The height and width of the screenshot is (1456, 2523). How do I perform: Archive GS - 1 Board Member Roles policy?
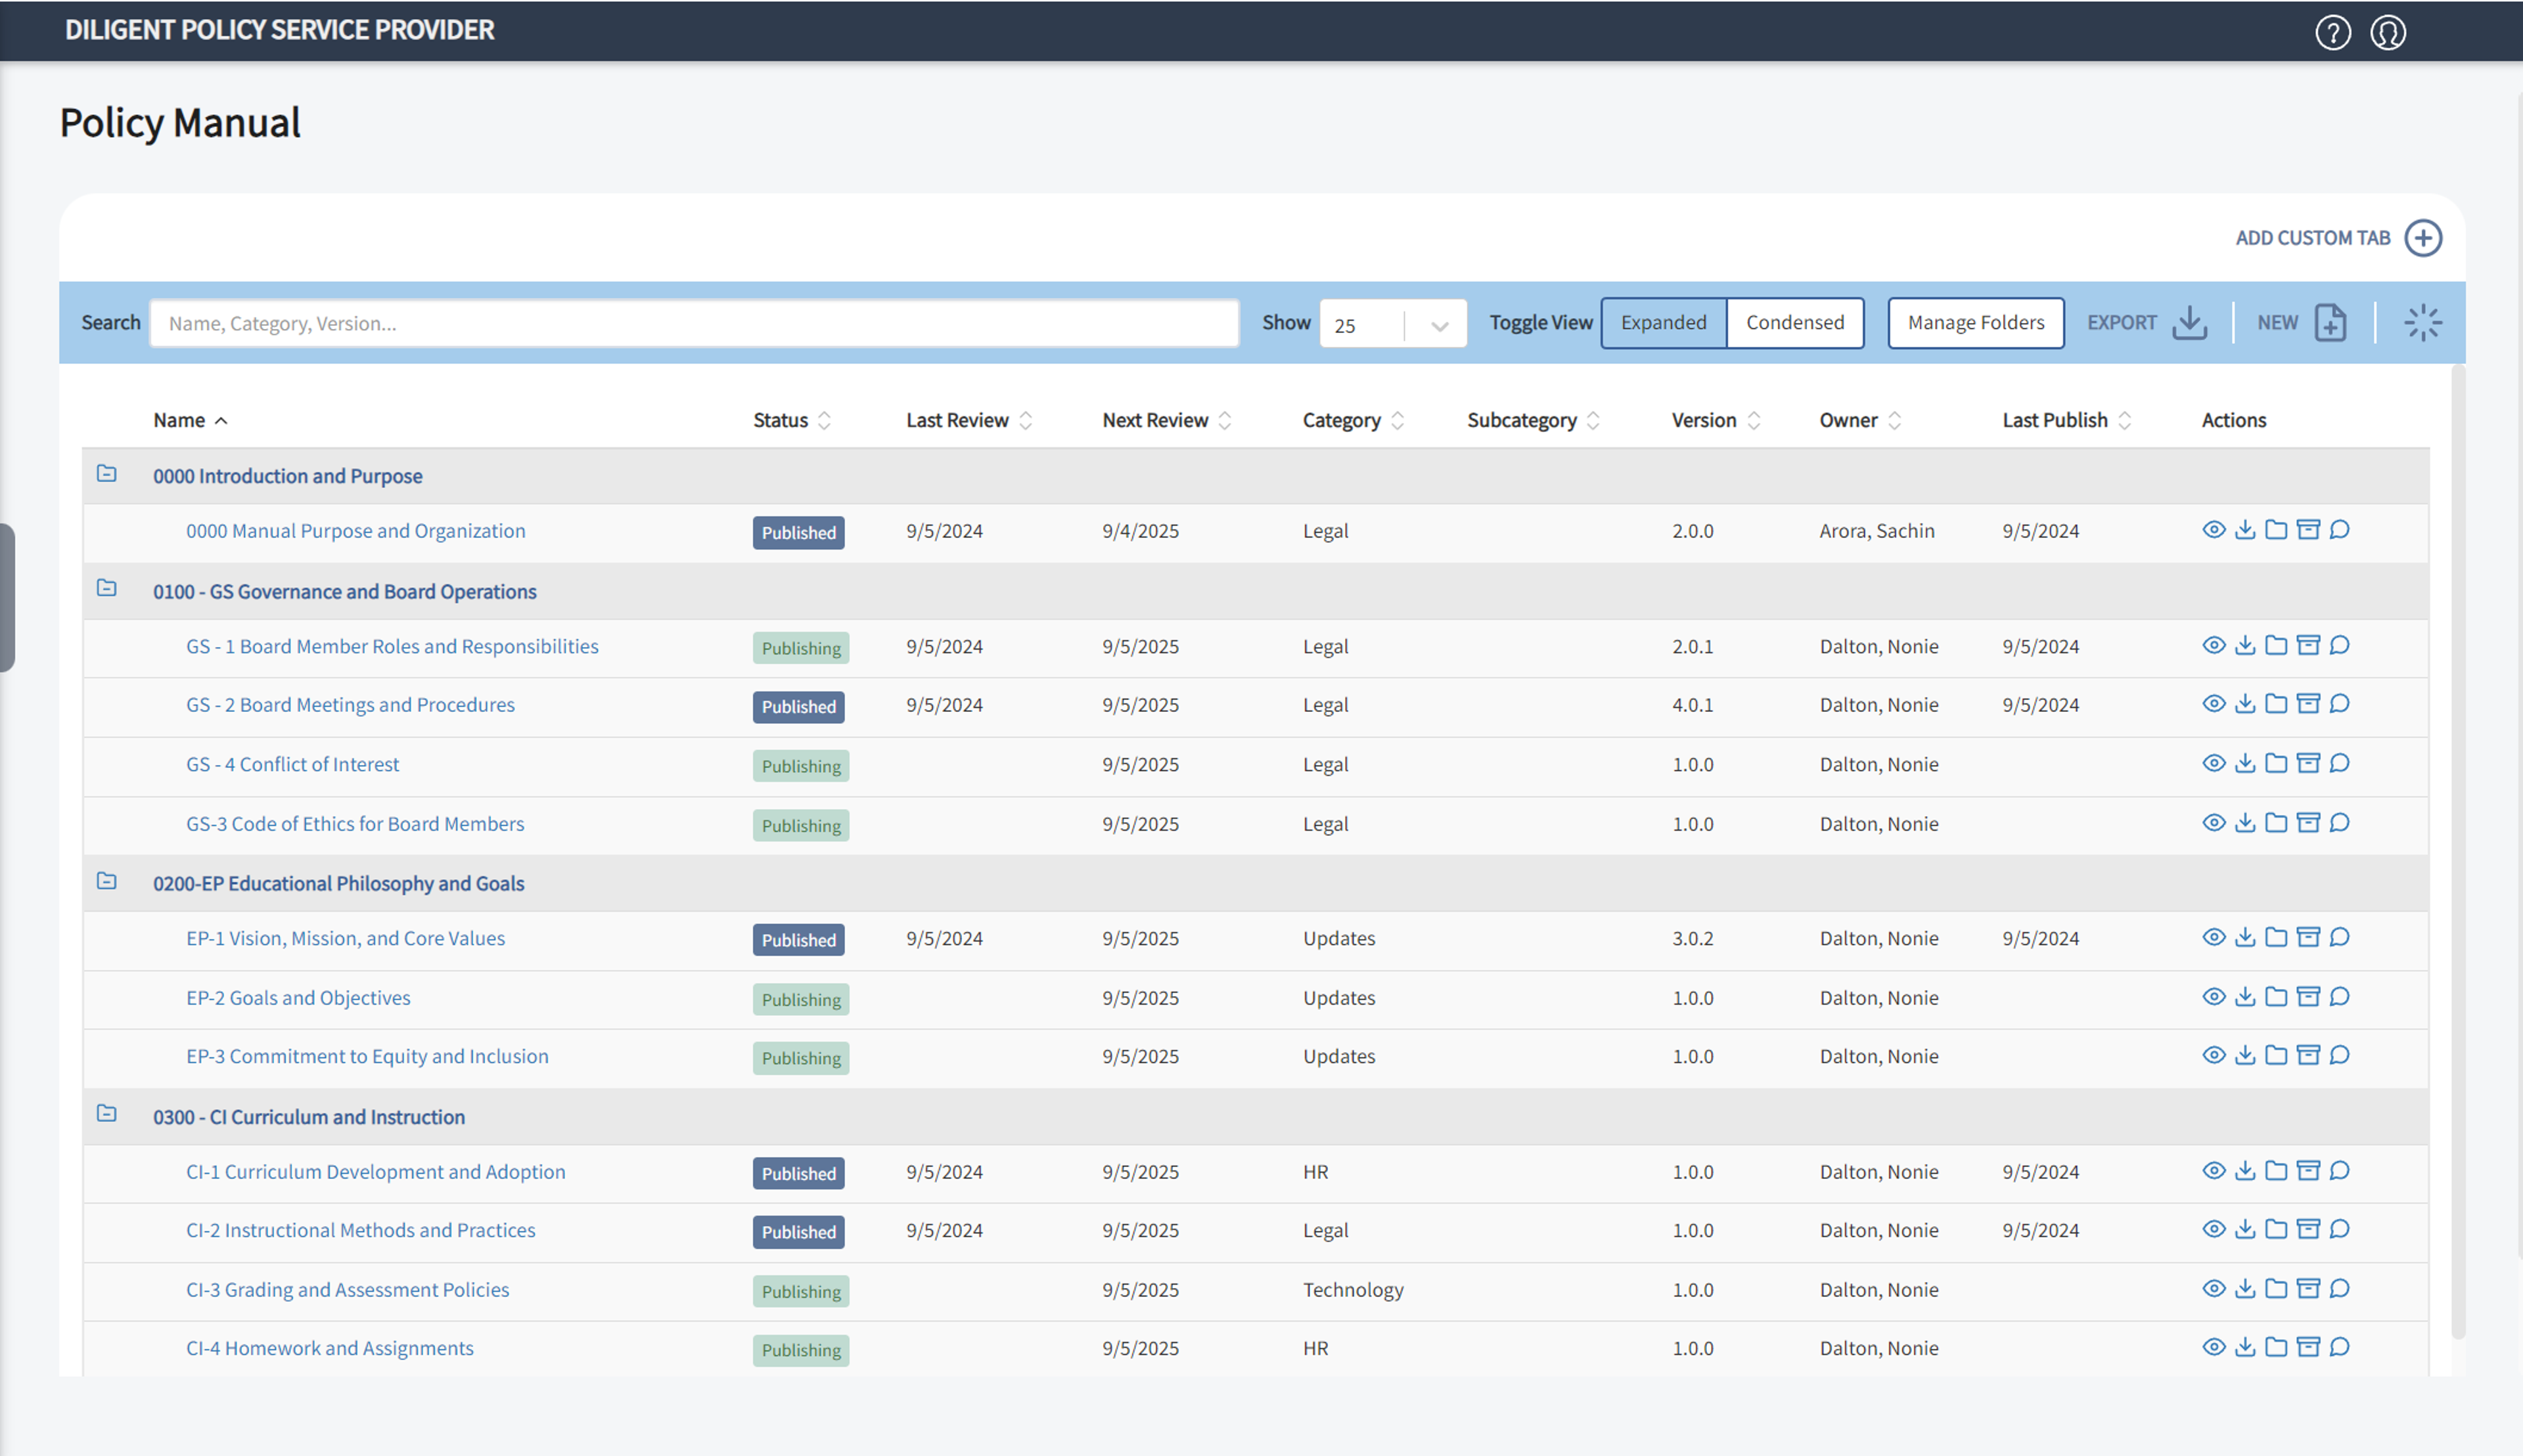click(2308, 646)
